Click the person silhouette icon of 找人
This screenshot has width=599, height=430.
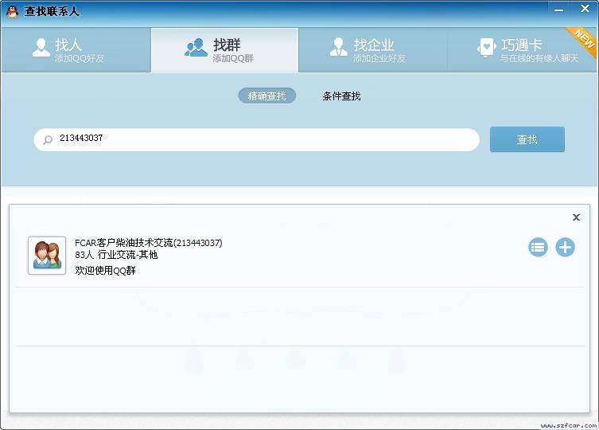click(41, 48)
